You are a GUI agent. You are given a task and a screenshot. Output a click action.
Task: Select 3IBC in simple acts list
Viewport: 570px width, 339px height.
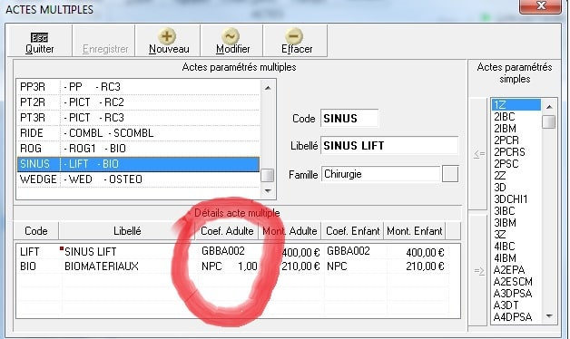[516, 211]
